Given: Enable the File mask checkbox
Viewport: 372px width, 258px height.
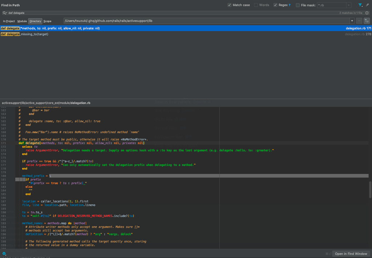Looking at the screenshot, I should (297, 5).
